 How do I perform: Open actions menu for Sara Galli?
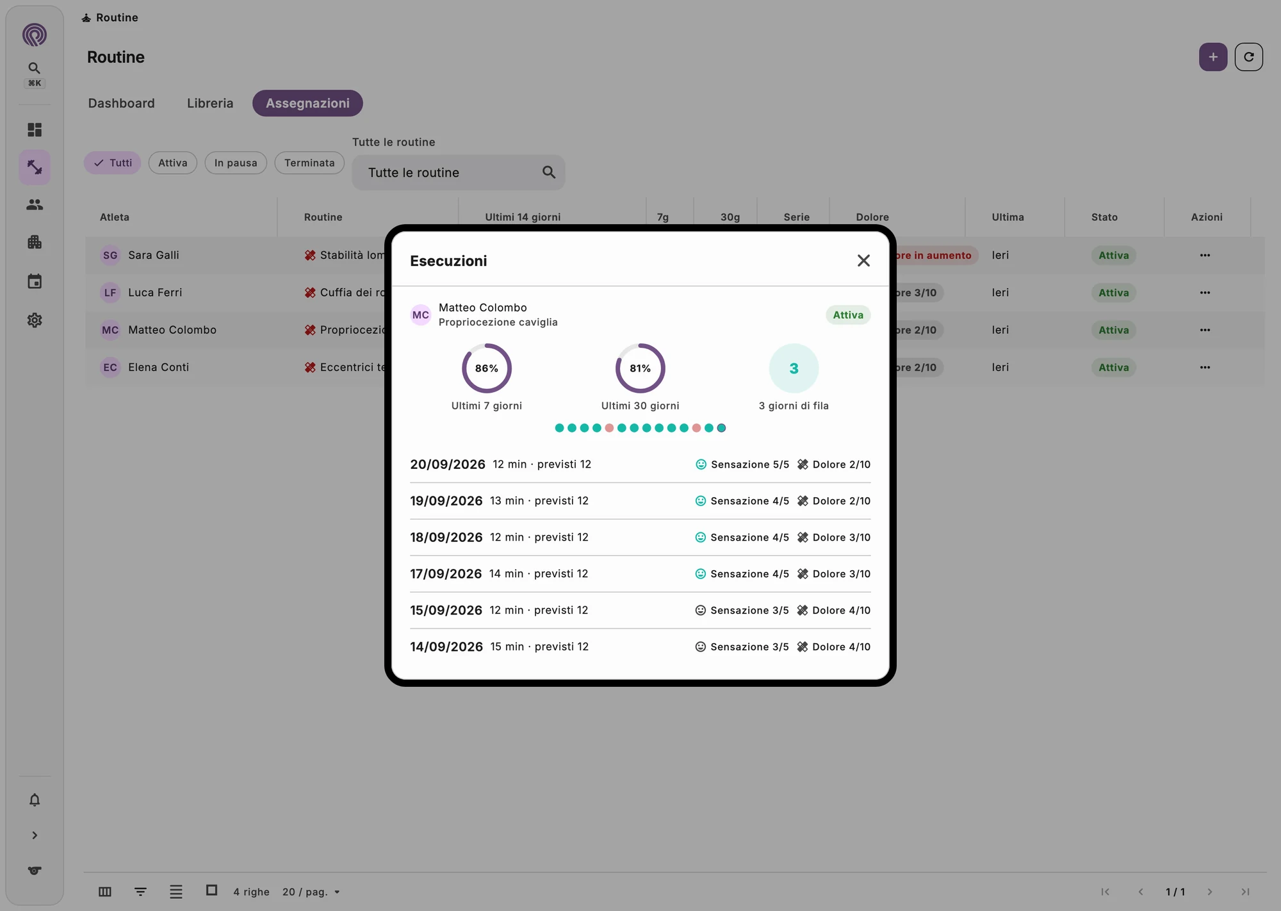1205,255
